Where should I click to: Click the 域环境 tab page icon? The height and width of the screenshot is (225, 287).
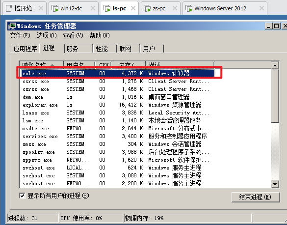(9, 8)
